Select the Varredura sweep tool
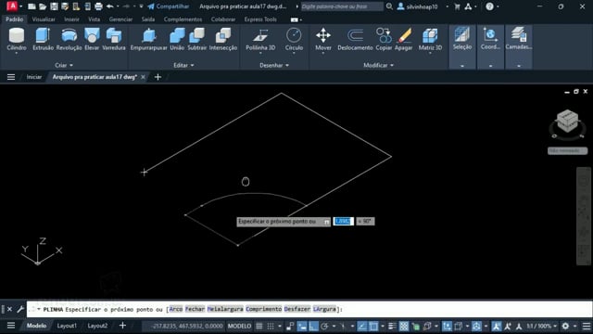 click(114, 39)
